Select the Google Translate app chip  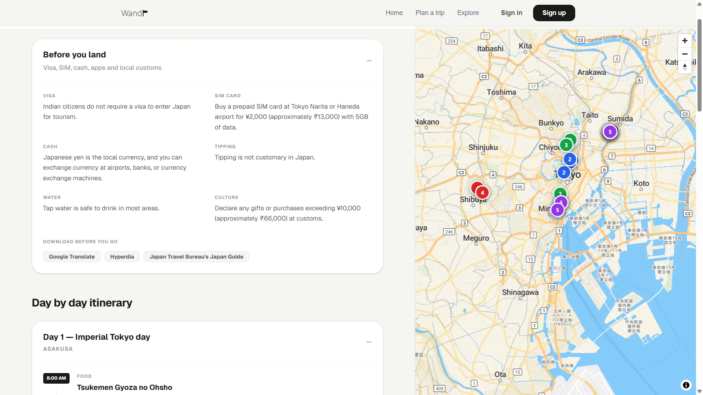click(x=72, y=257)
